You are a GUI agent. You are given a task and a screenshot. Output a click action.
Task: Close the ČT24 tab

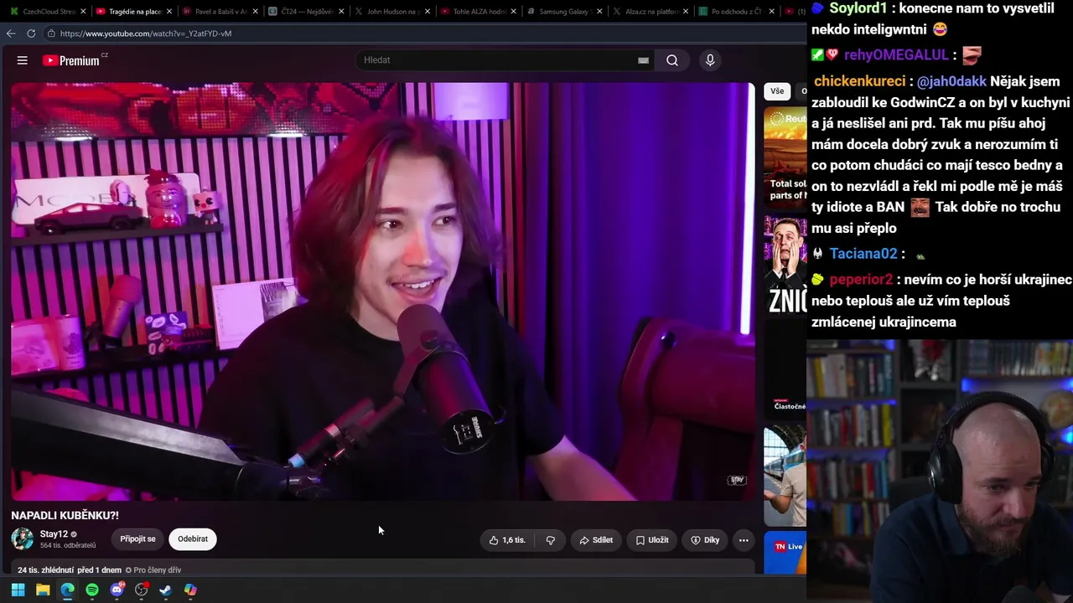pyautogui.click(x=341, y=12)
